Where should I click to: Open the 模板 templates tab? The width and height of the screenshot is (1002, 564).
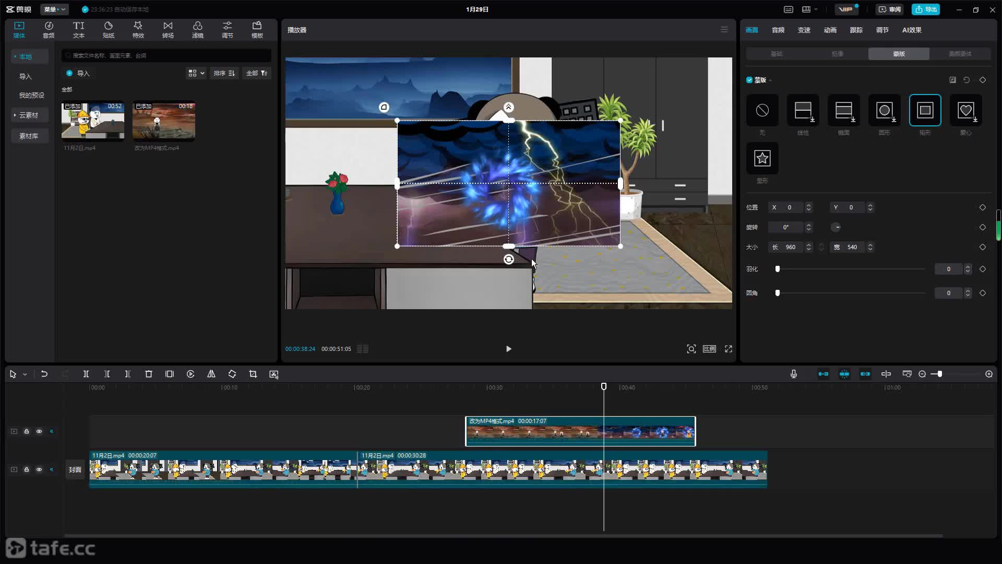pyautogui.click(x=257, y=30)
